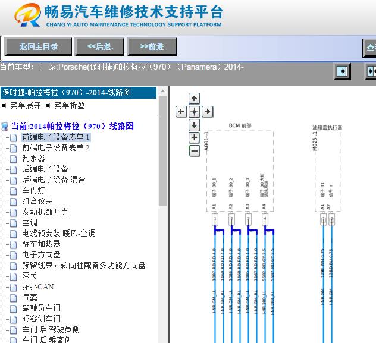Zoom out with the minus button
The width and height of the screenshot is (376, 343).
[x=195, y=151]
